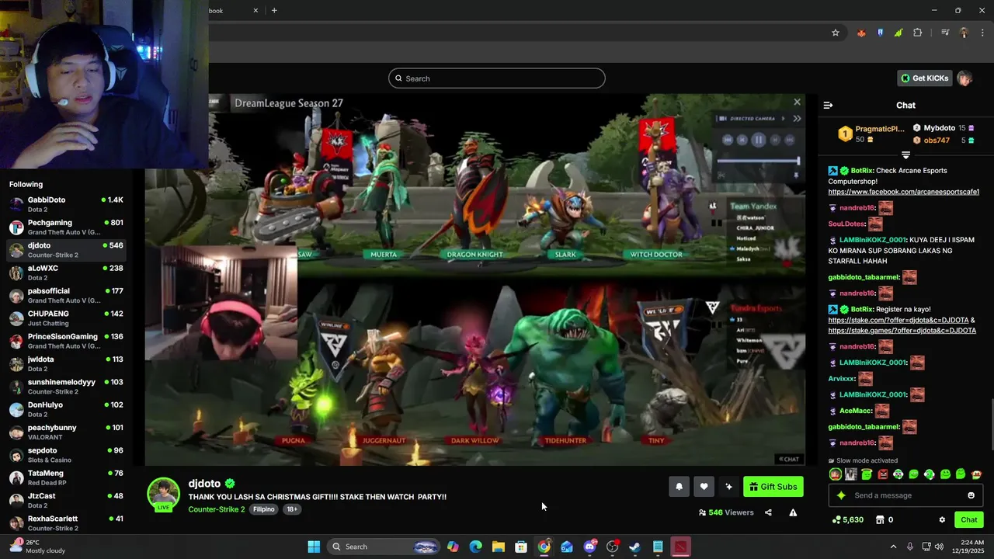The width and height of the screenshot is (994, 559).
Task: Click the sparkle icon beside the heart
Action: click(x=728, y=487)
